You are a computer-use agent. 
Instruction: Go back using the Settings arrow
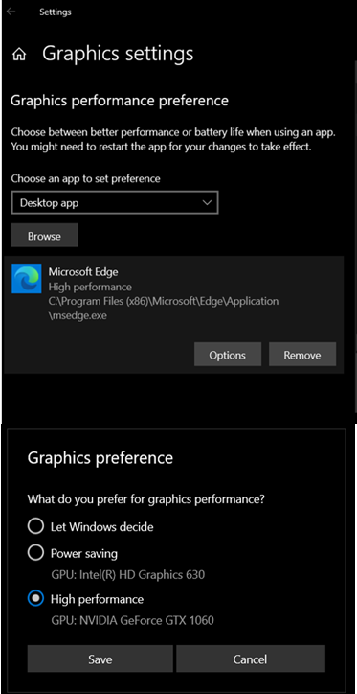11,12
